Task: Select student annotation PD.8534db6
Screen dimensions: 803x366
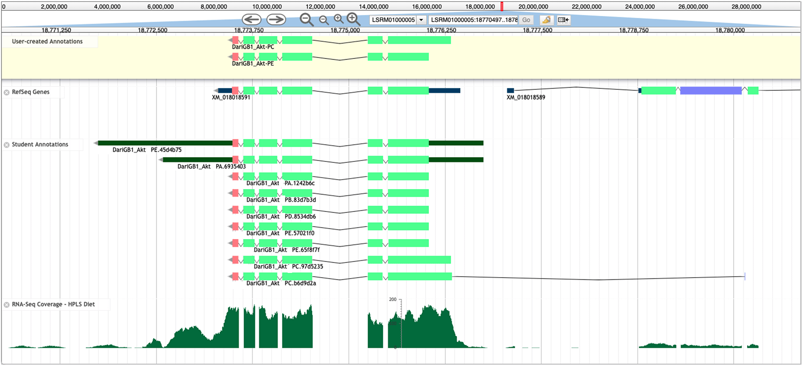Action: [x=281, y=217]
